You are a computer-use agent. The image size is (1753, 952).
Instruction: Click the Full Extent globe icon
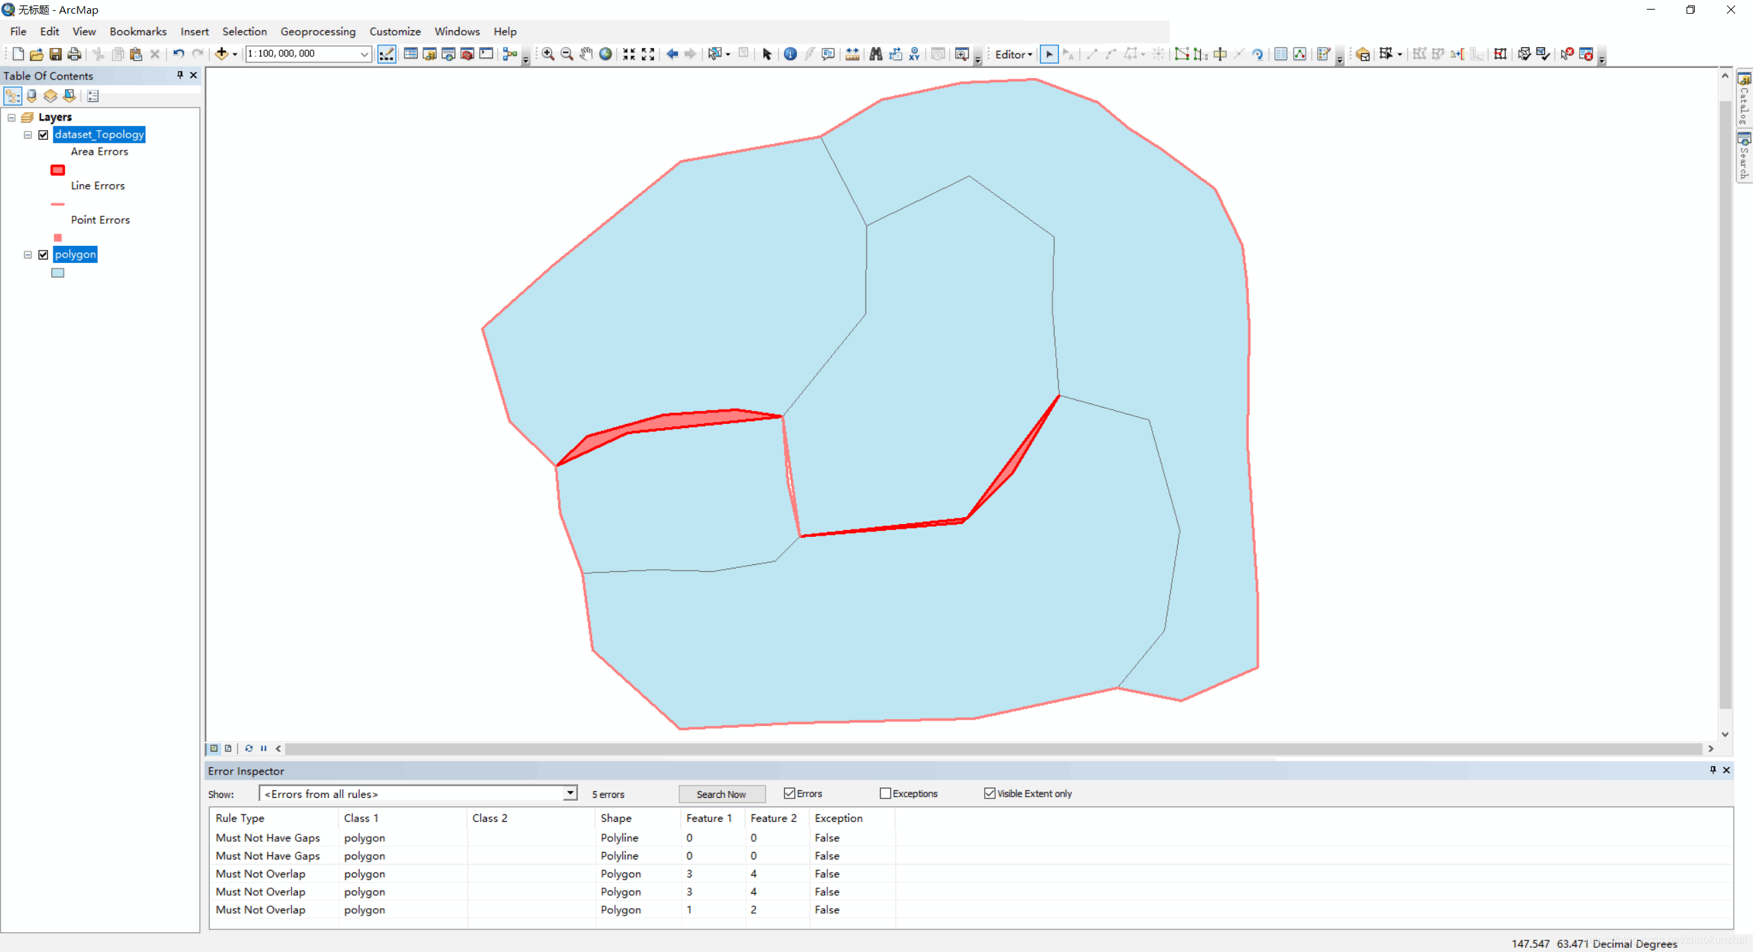click(x=605, y=53)
